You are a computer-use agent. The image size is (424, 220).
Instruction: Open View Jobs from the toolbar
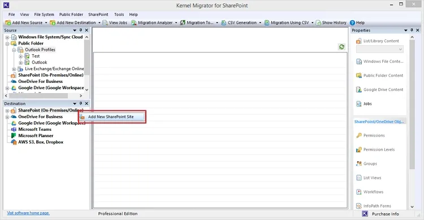(115, 23)
